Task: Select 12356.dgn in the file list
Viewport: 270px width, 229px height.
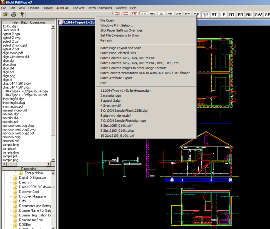Action: 10,26
